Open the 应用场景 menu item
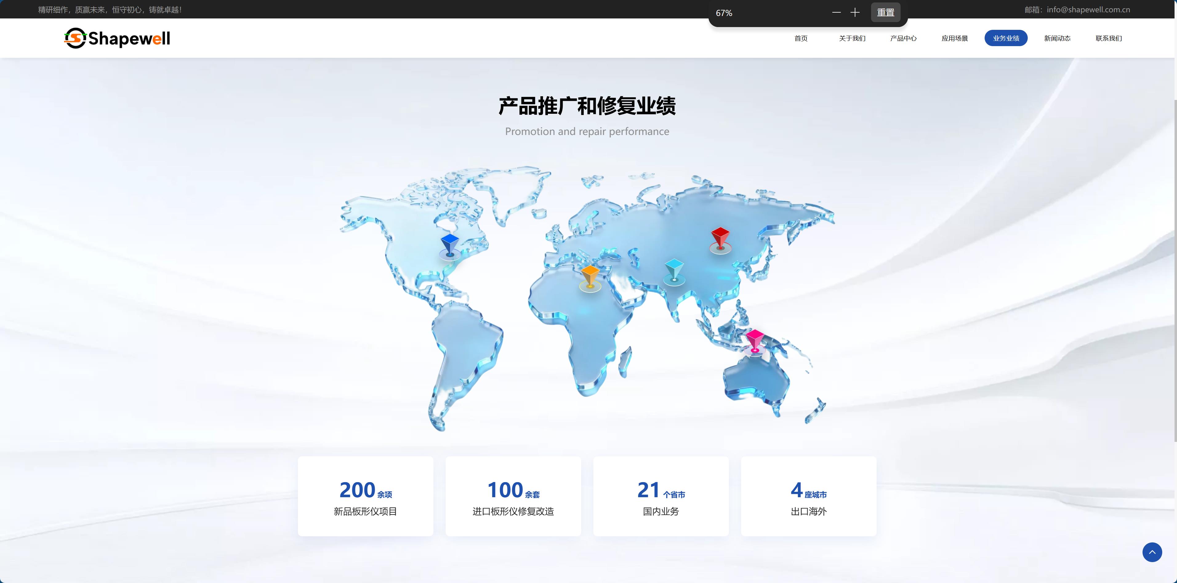This screenshot has width=1177, height=583. point(954,38)
